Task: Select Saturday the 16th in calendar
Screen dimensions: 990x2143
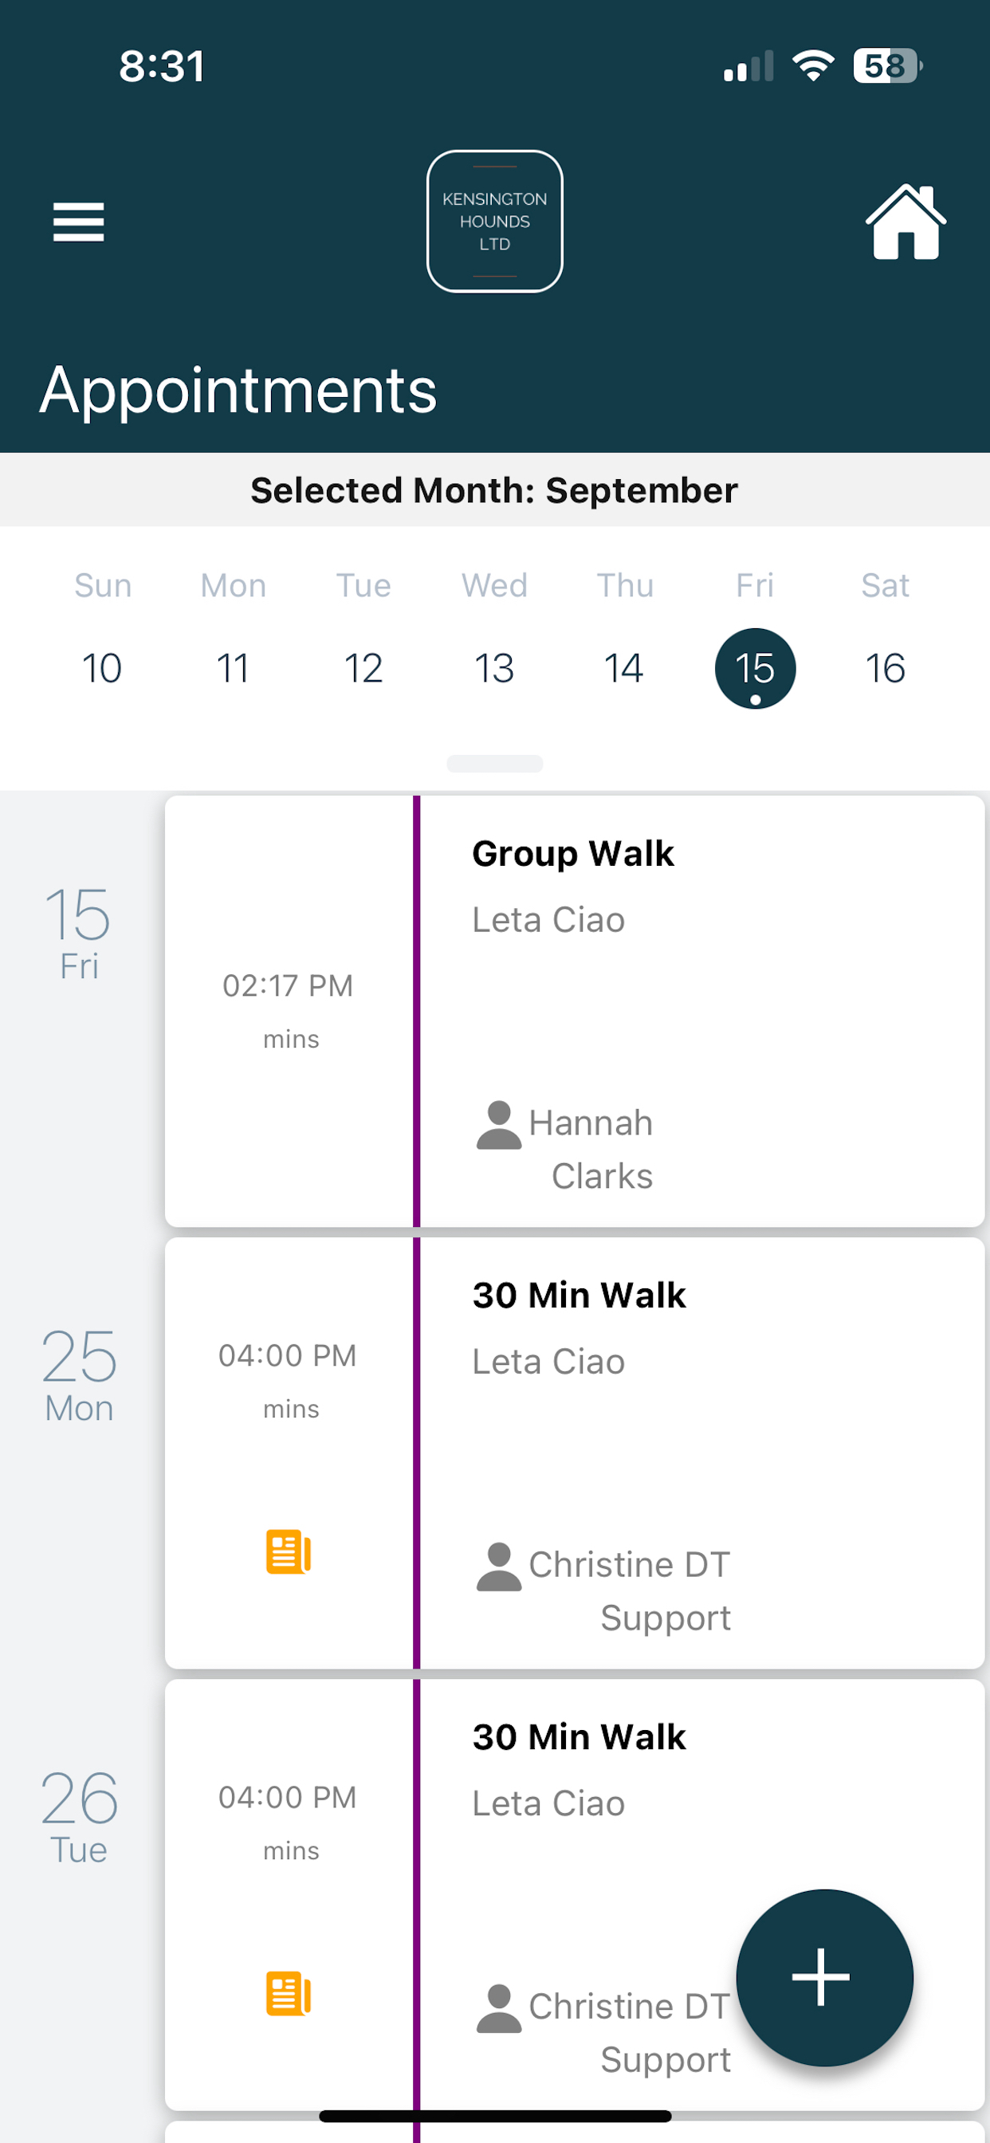Action: click(885, 668)
